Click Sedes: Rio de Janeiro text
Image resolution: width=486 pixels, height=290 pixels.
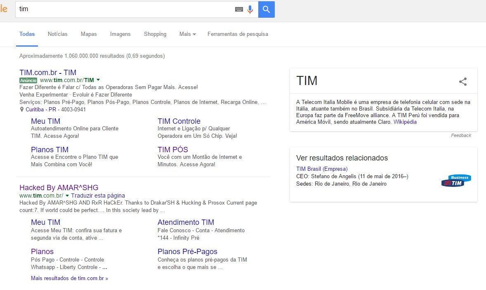click(341, 184)
